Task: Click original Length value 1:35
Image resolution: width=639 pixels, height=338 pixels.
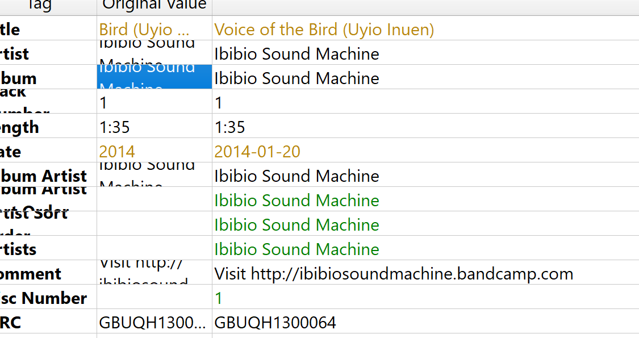Action: [115, 127]
